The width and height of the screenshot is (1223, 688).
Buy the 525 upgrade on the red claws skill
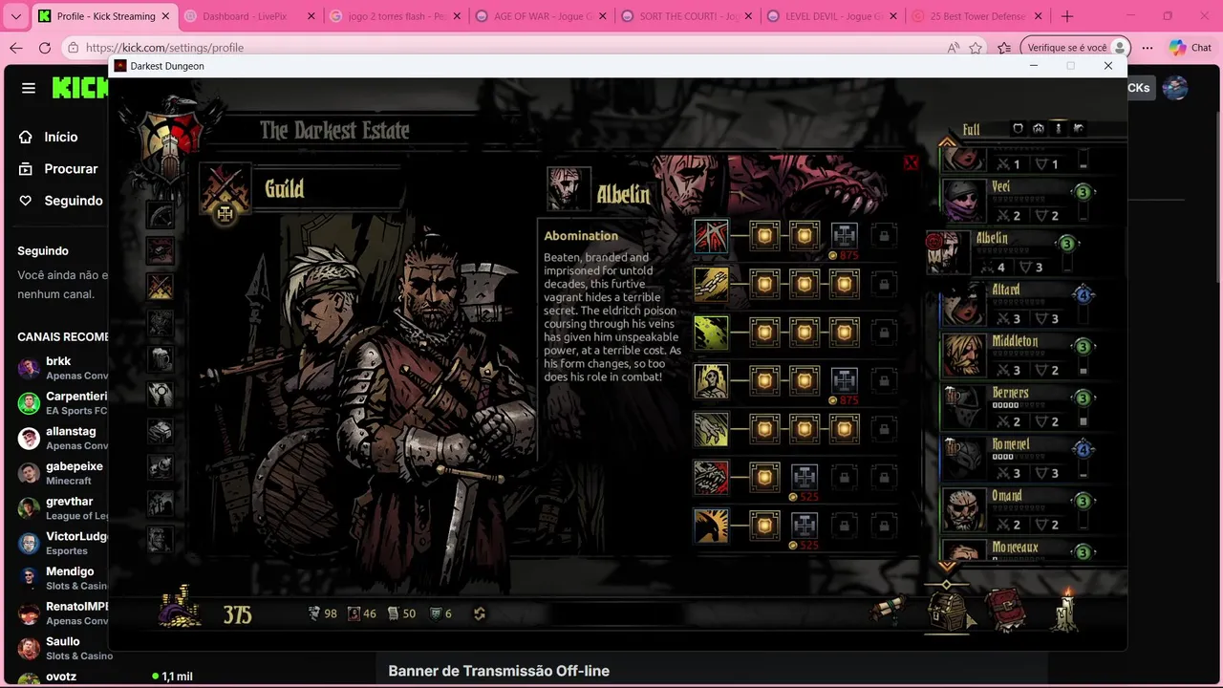[804, 477]
